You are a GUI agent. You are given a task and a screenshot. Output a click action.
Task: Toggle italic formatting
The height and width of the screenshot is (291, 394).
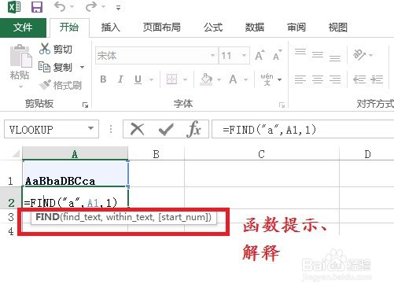pyautogui.click(x=120, y=79)
